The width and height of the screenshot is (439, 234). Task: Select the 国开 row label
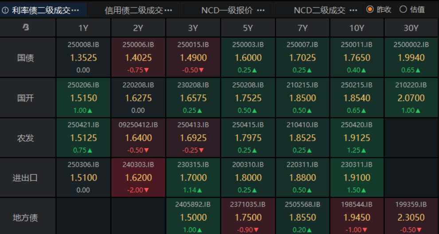click(26, 98)
